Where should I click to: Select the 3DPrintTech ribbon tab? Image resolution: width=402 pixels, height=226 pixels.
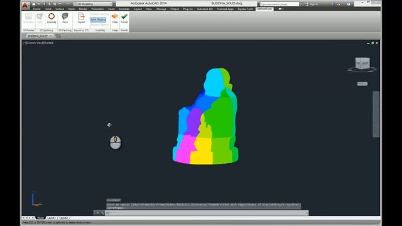(x=264, y=9)
